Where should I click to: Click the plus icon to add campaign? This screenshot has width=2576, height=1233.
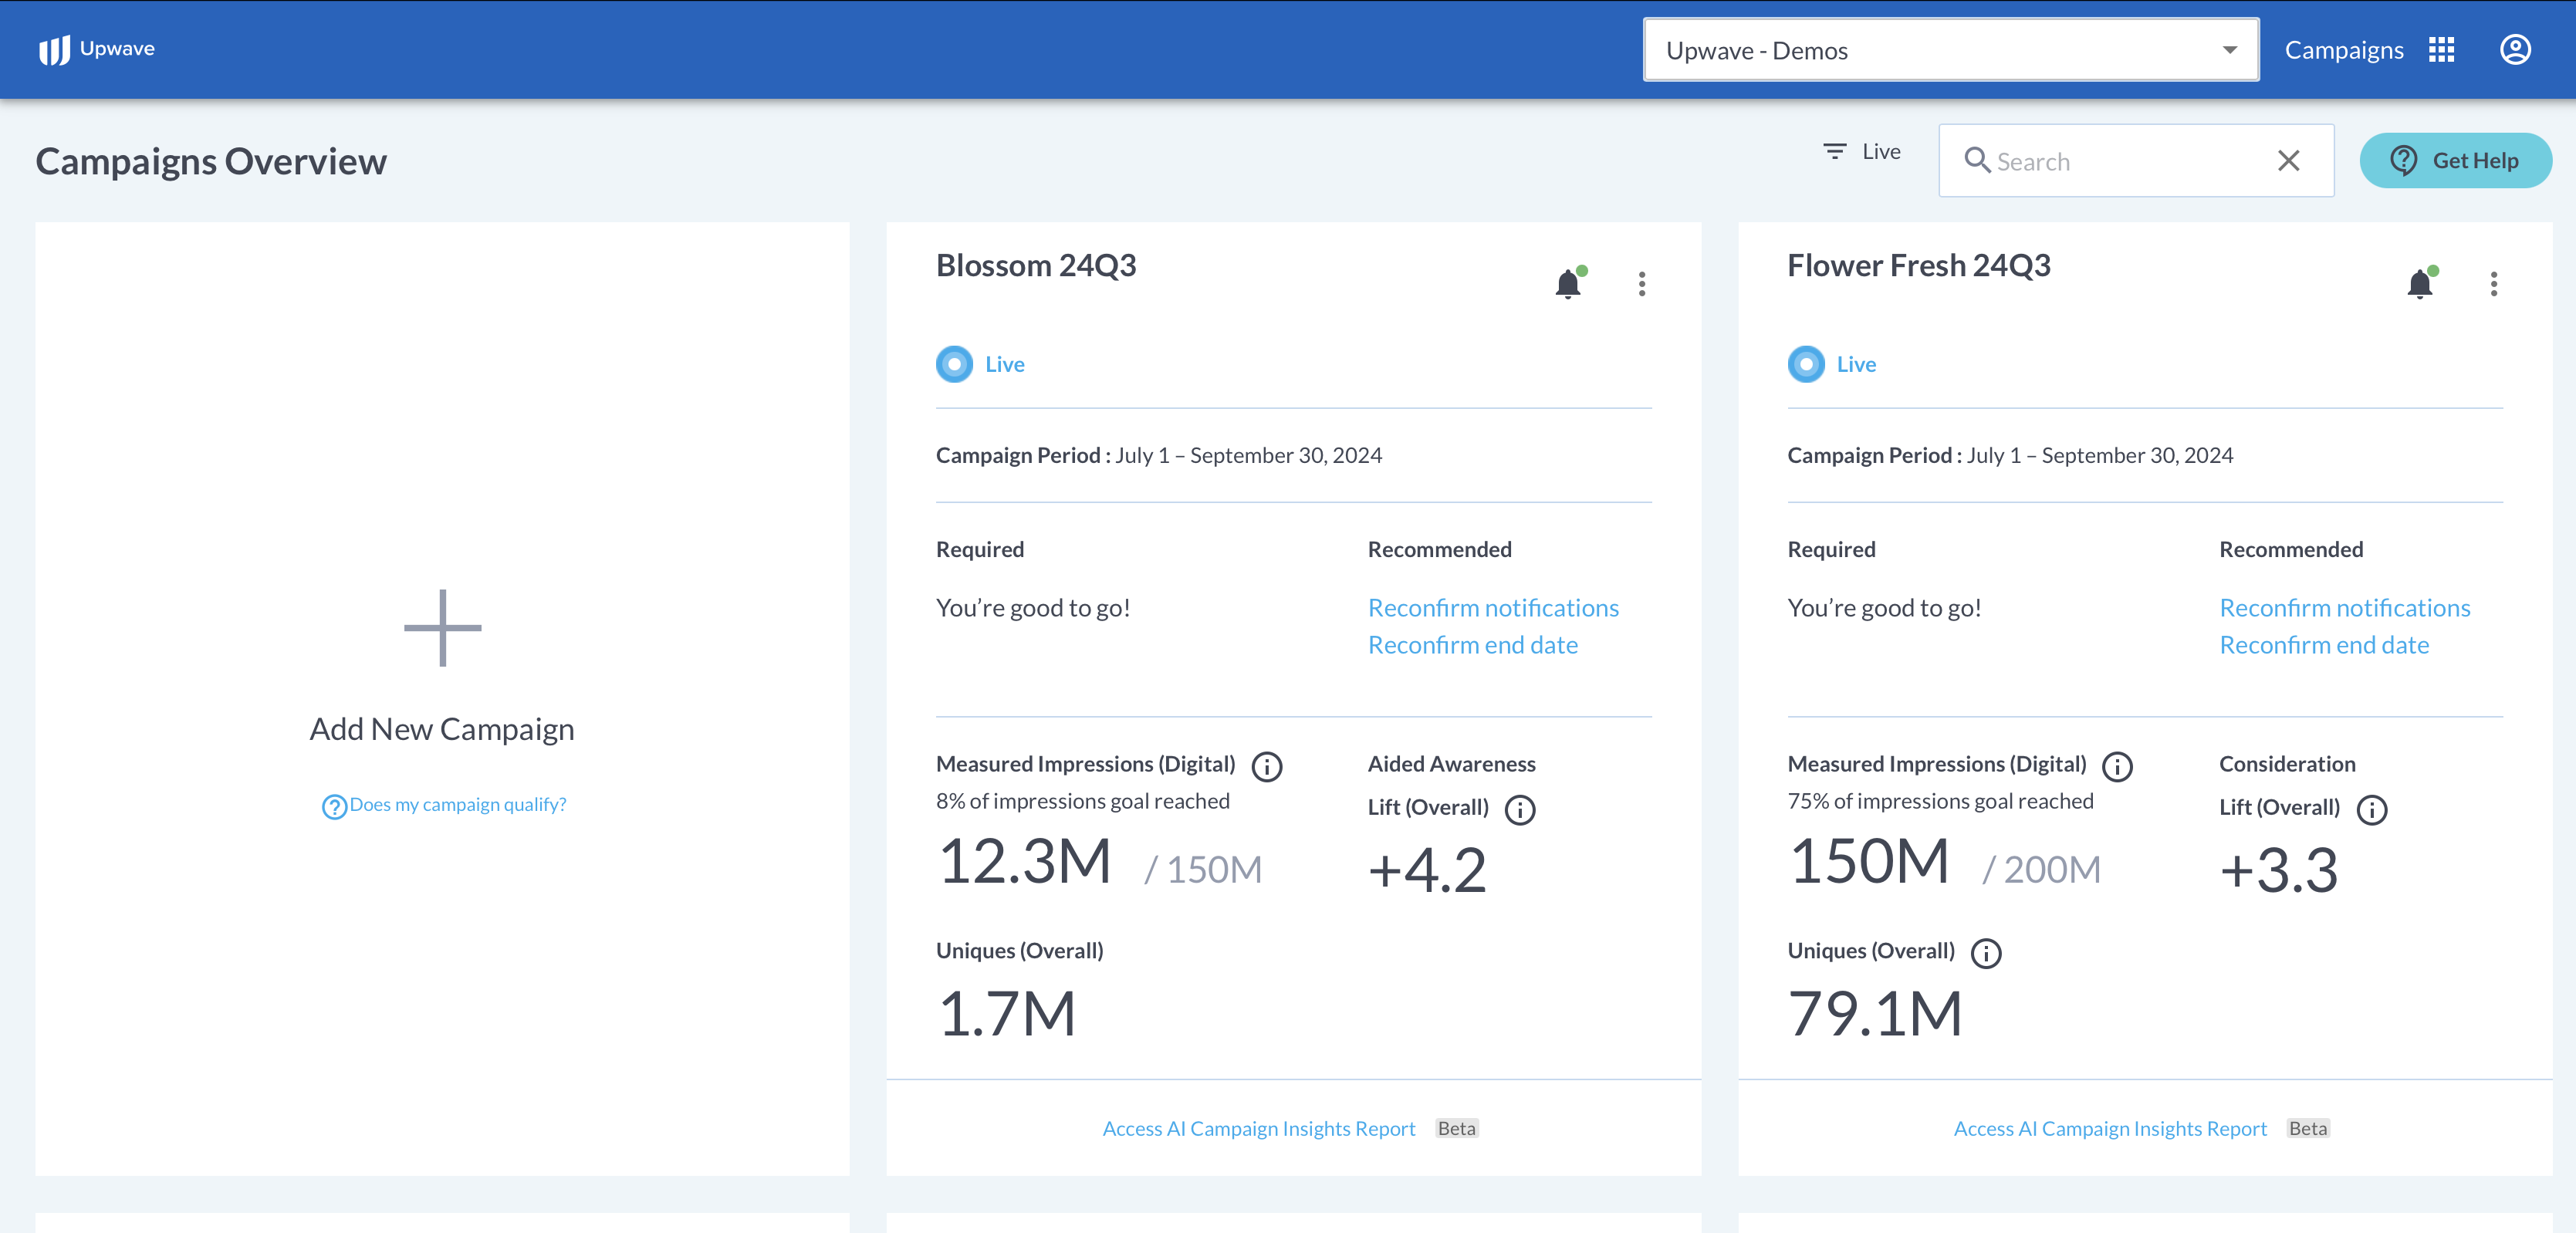pos(442,628)
